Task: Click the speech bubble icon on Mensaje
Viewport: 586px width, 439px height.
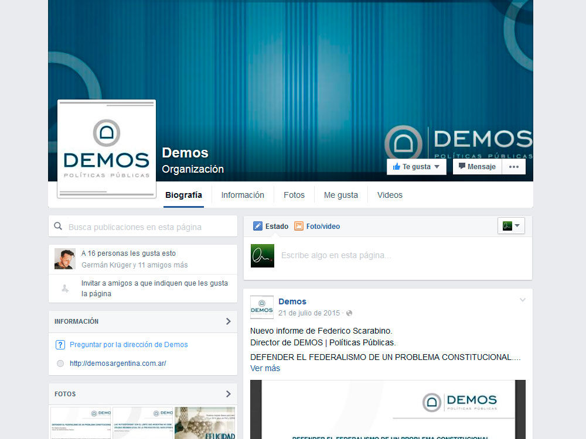Action: 462,166
